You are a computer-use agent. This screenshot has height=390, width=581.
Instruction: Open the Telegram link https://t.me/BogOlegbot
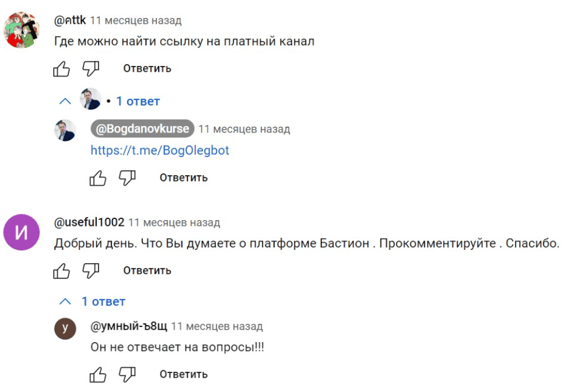click(160, 151)
